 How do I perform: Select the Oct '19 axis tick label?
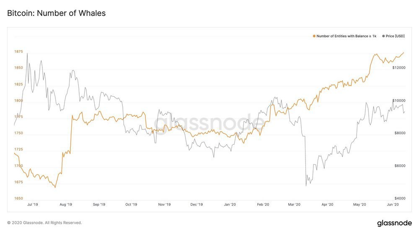[x=131, y=205]
